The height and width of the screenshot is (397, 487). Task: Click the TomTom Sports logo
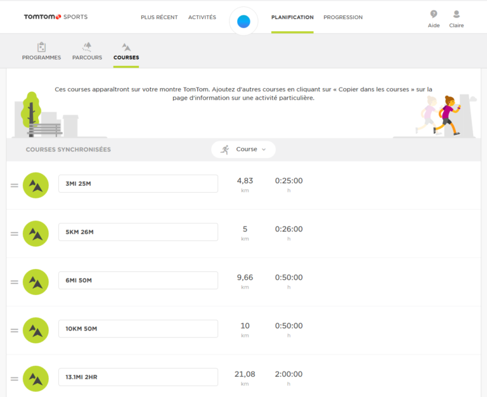tap(56, 16)
